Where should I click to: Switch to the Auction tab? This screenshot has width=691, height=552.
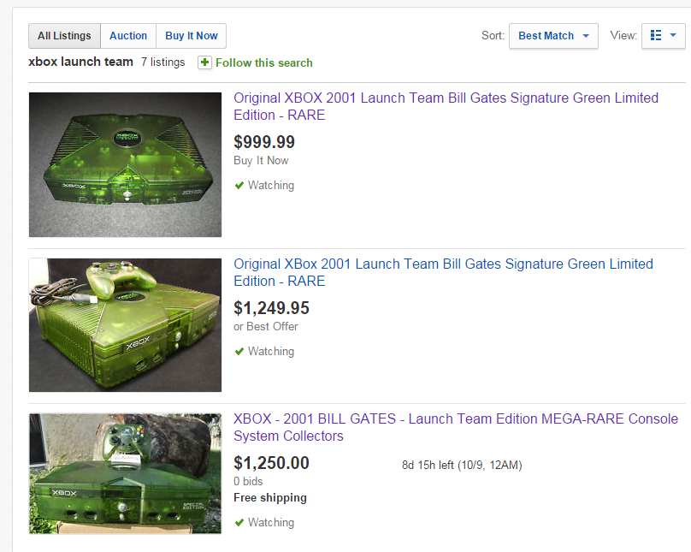(128, 36)
